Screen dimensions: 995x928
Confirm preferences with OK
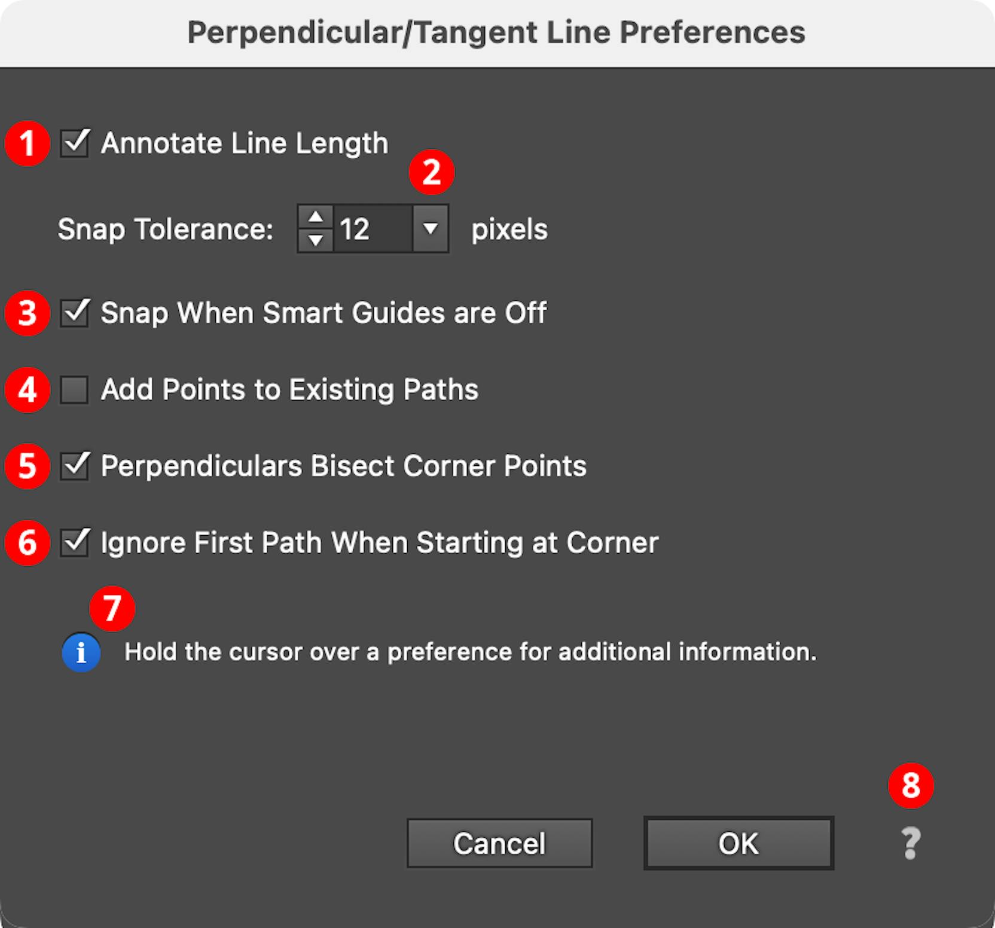[738, 843]
